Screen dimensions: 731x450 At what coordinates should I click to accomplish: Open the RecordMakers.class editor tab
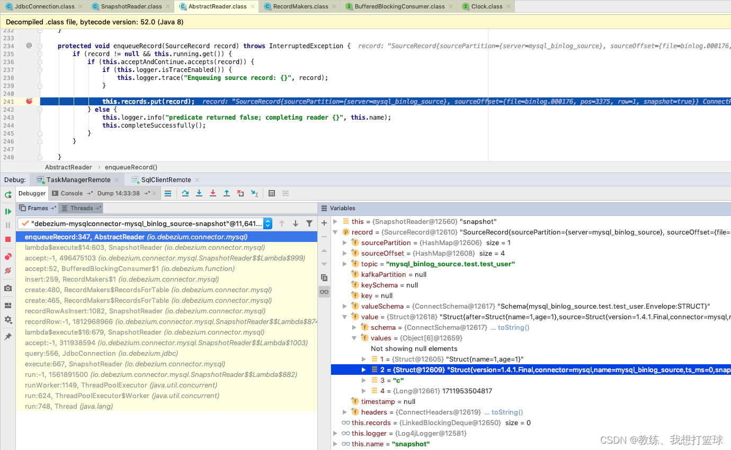pos(300,6)
